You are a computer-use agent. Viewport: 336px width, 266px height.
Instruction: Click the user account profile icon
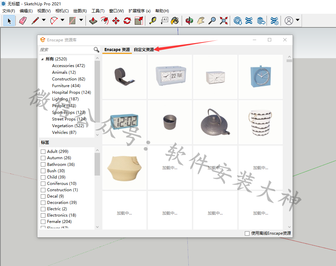pos(289,21)
